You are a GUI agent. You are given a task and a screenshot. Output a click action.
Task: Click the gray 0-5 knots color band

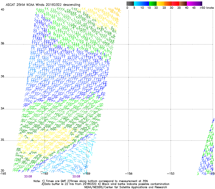130,3
